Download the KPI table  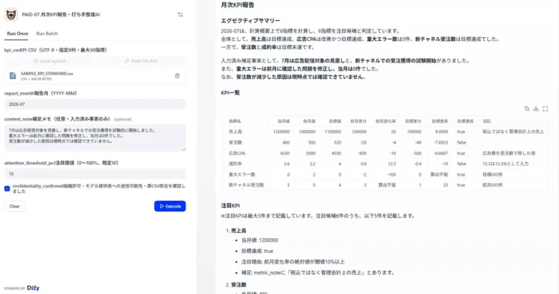536,109
